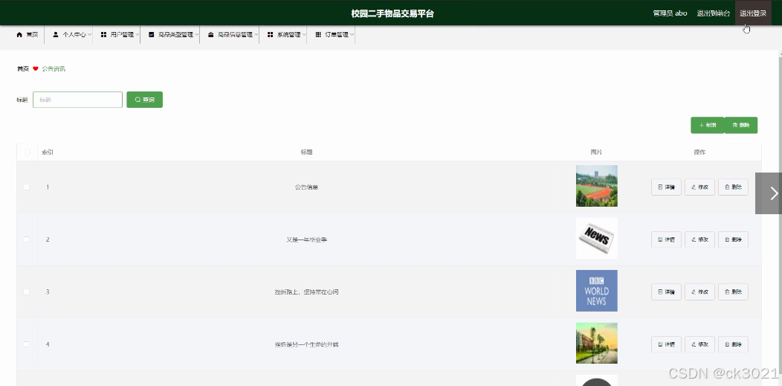Open the News newspaper thumbnail in row 2

[596, 239]
